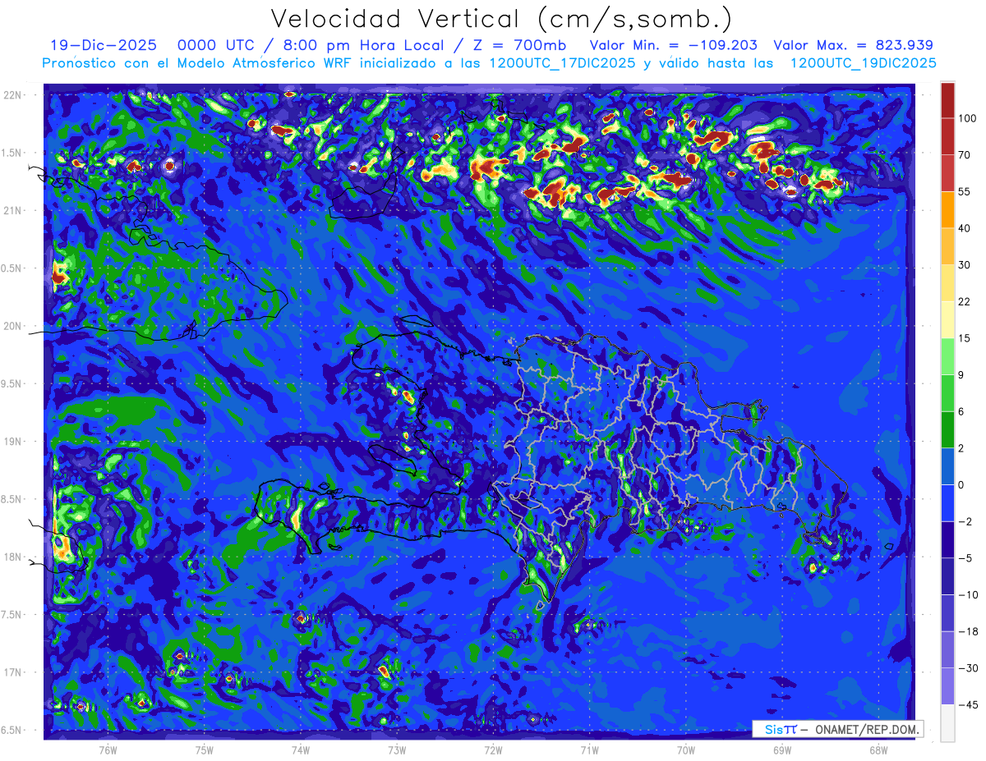The width and height of the screenshot is (986, 761).
Task: Pick the dark red top colorbar segment above 100
Action: coord(947,99)
